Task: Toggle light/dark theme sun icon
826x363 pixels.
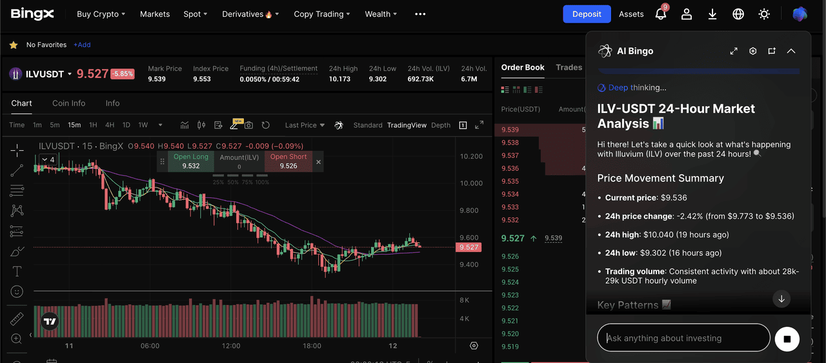Action: [764, 14]
